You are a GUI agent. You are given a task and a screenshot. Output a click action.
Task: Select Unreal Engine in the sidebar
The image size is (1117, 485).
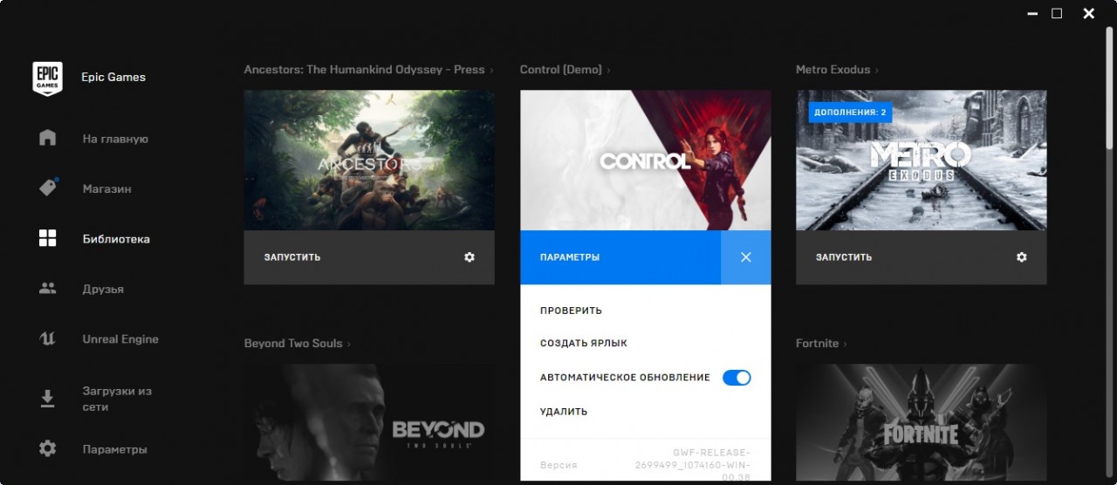point(120,339)
